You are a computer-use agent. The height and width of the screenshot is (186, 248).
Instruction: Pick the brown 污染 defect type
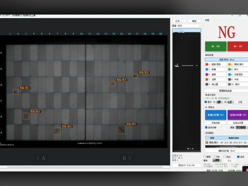(238, 79)
